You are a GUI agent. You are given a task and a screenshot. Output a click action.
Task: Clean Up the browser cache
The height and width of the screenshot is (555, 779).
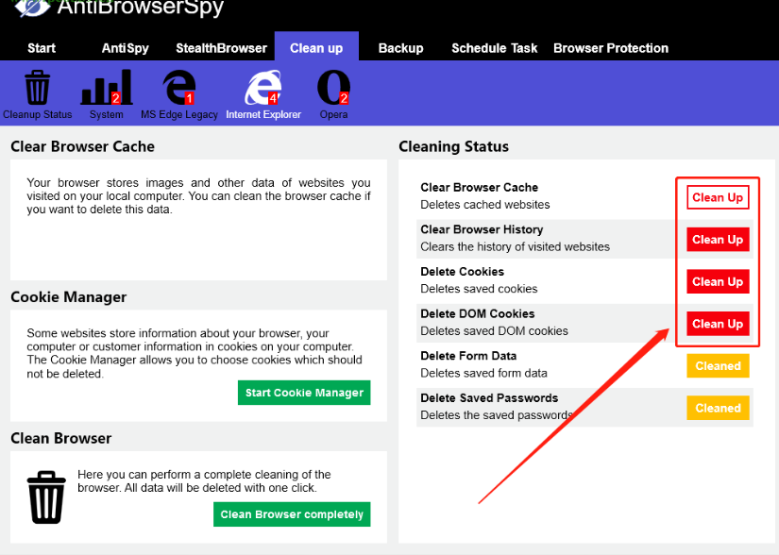pyautogui.click(x=718, y=197)
